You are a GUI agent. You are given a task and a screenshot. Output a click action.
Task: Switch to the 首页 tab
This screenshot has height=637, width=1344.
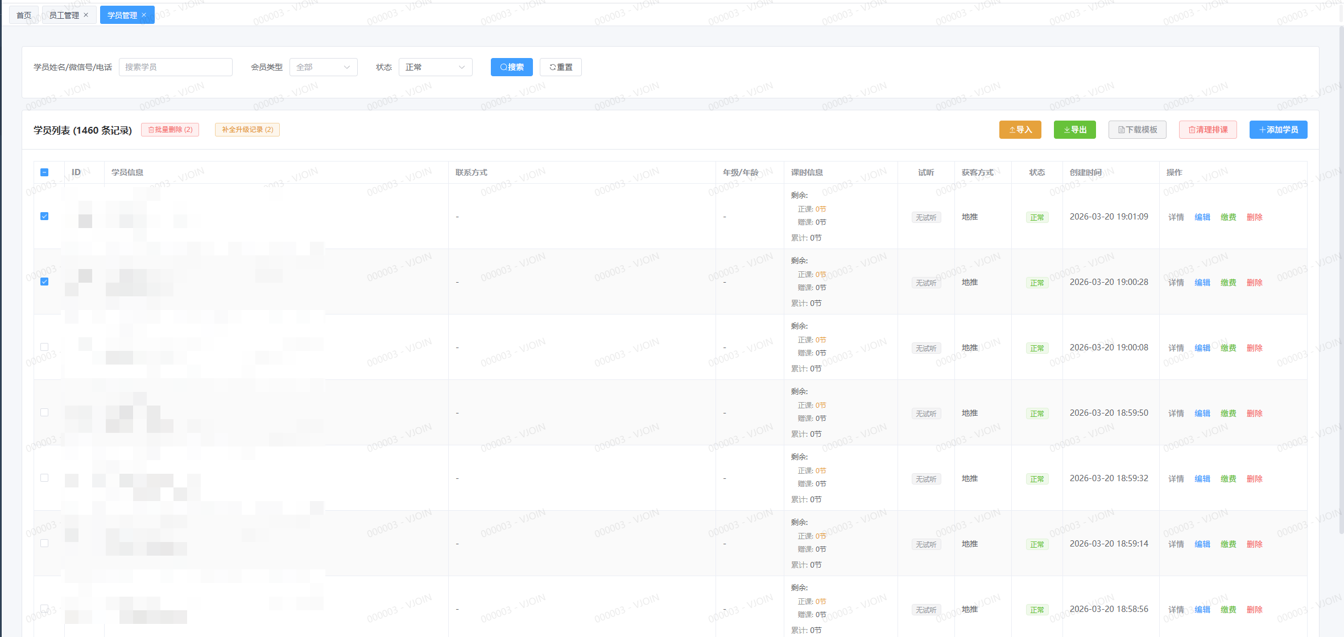tap(24, 15)
